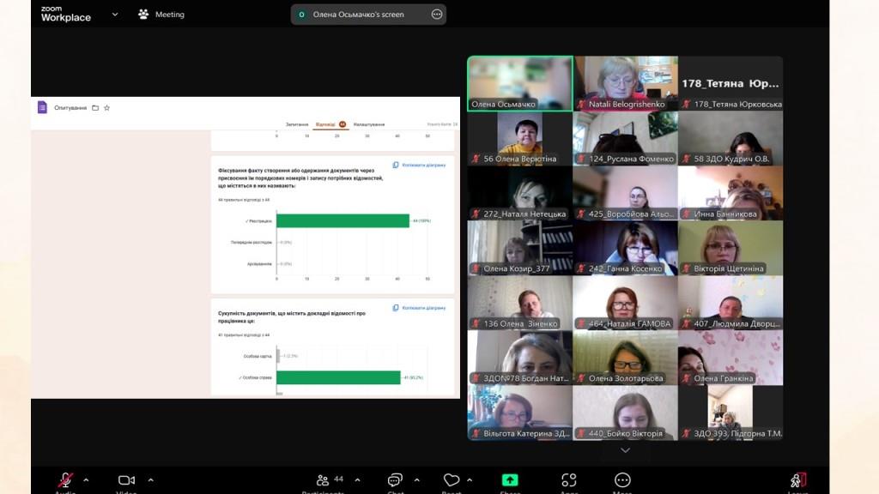The width and height of the screenshot is (879, 494).
Task: Click the Реєстрація answer label
Action: point(258,221)
